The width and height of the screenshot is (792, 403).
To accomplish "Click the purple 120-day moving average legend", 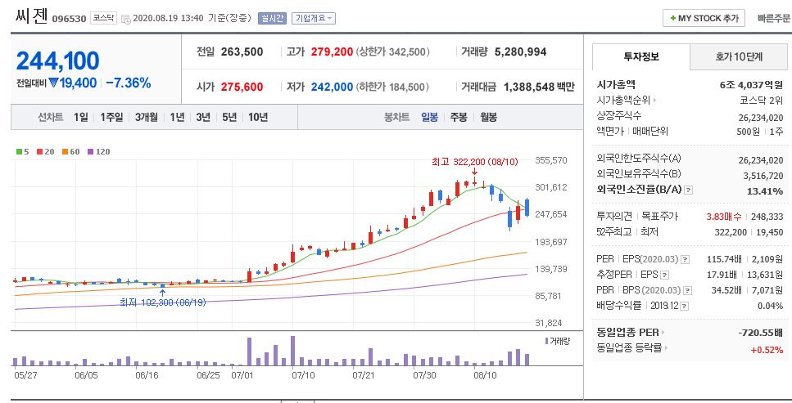I will click(x=98, y=151).
